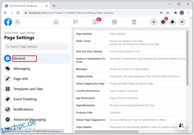This screenshot has height=135, width=194.
Task: Edit the Post and Story Sharing setting
Action: coord(130,51)
